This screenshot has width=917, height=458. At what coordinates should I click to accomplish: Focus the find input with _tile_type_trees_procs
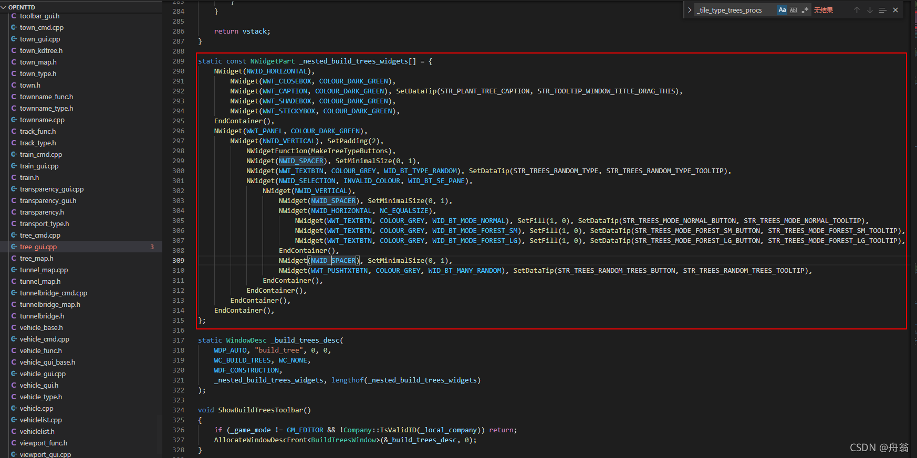735,10
